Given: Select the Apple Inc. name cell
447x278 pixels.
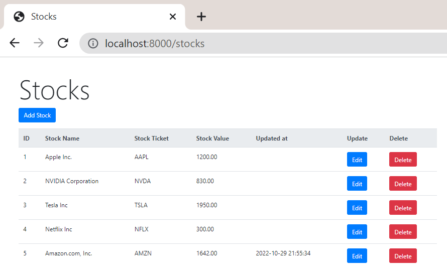Looking at the screenshot, I should tap(58, 157).
